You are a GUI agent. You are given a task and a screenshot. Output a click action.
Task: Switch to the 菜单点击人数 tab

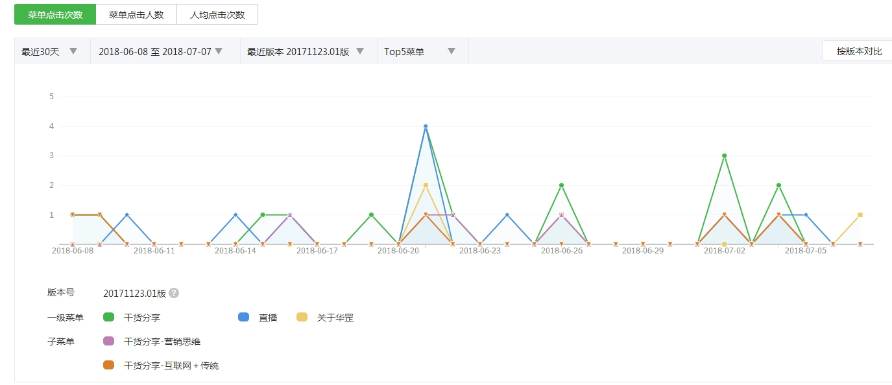(136, 15)
